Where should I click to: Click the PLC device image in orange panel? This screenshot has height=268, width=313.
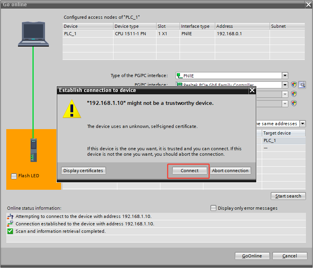click(x=33, y=150)
